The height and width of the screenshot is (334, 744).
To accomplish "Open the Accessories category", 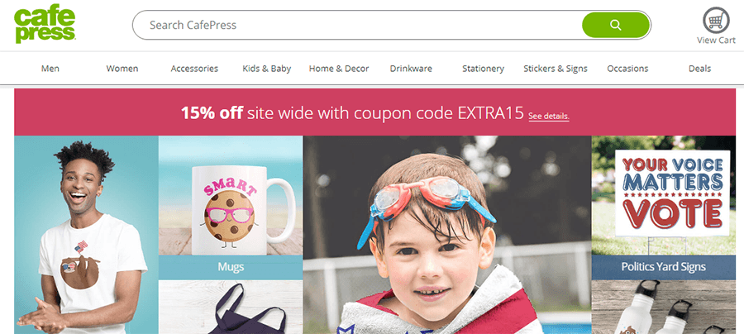I will (x=194, y=69).
